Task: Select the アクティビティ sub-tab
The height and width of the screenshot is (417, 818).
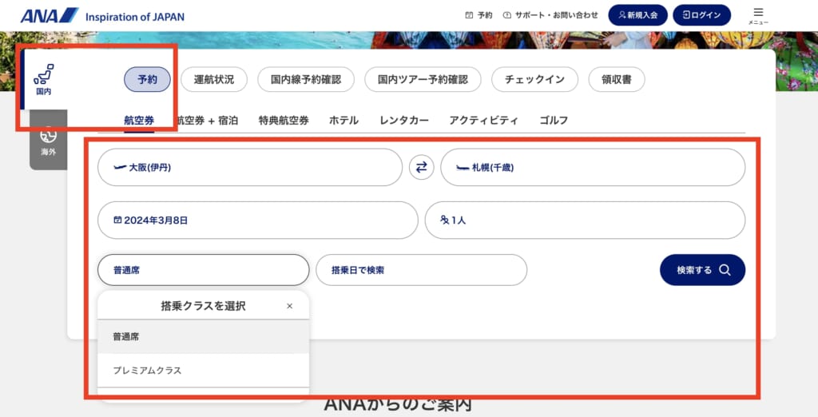Action: pos(483,120)
